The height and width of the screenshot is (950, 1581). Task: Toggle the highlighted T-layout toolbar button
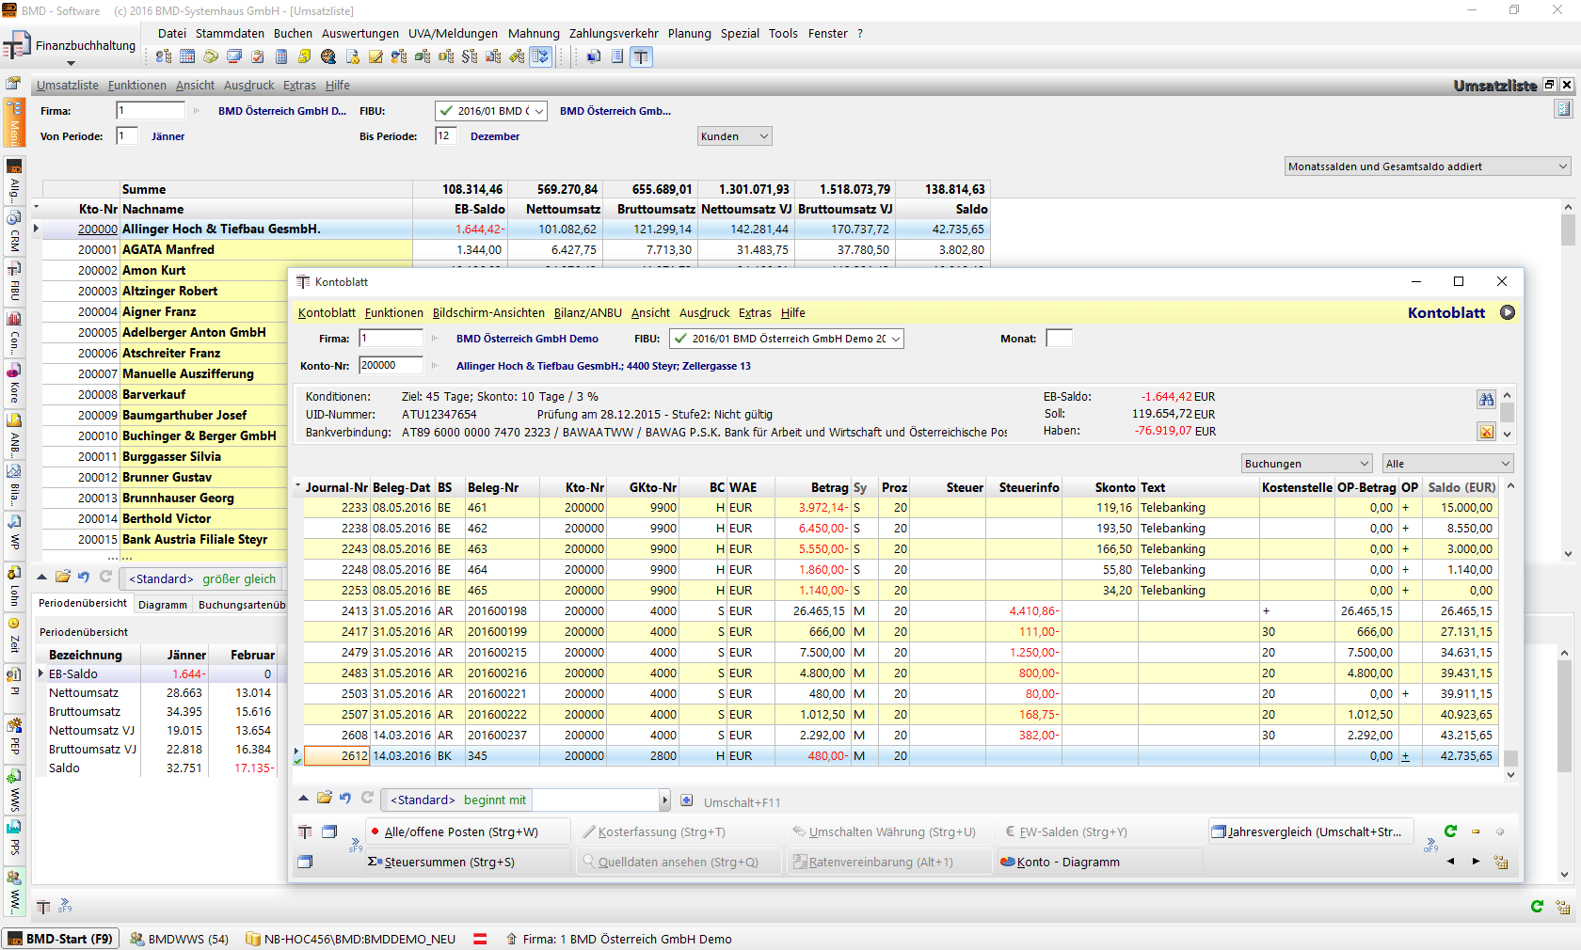click(641, 56)
